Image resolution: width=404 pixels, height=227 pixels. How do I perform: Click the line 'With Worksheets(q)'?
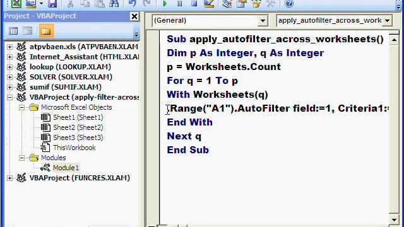click(217, 95)
